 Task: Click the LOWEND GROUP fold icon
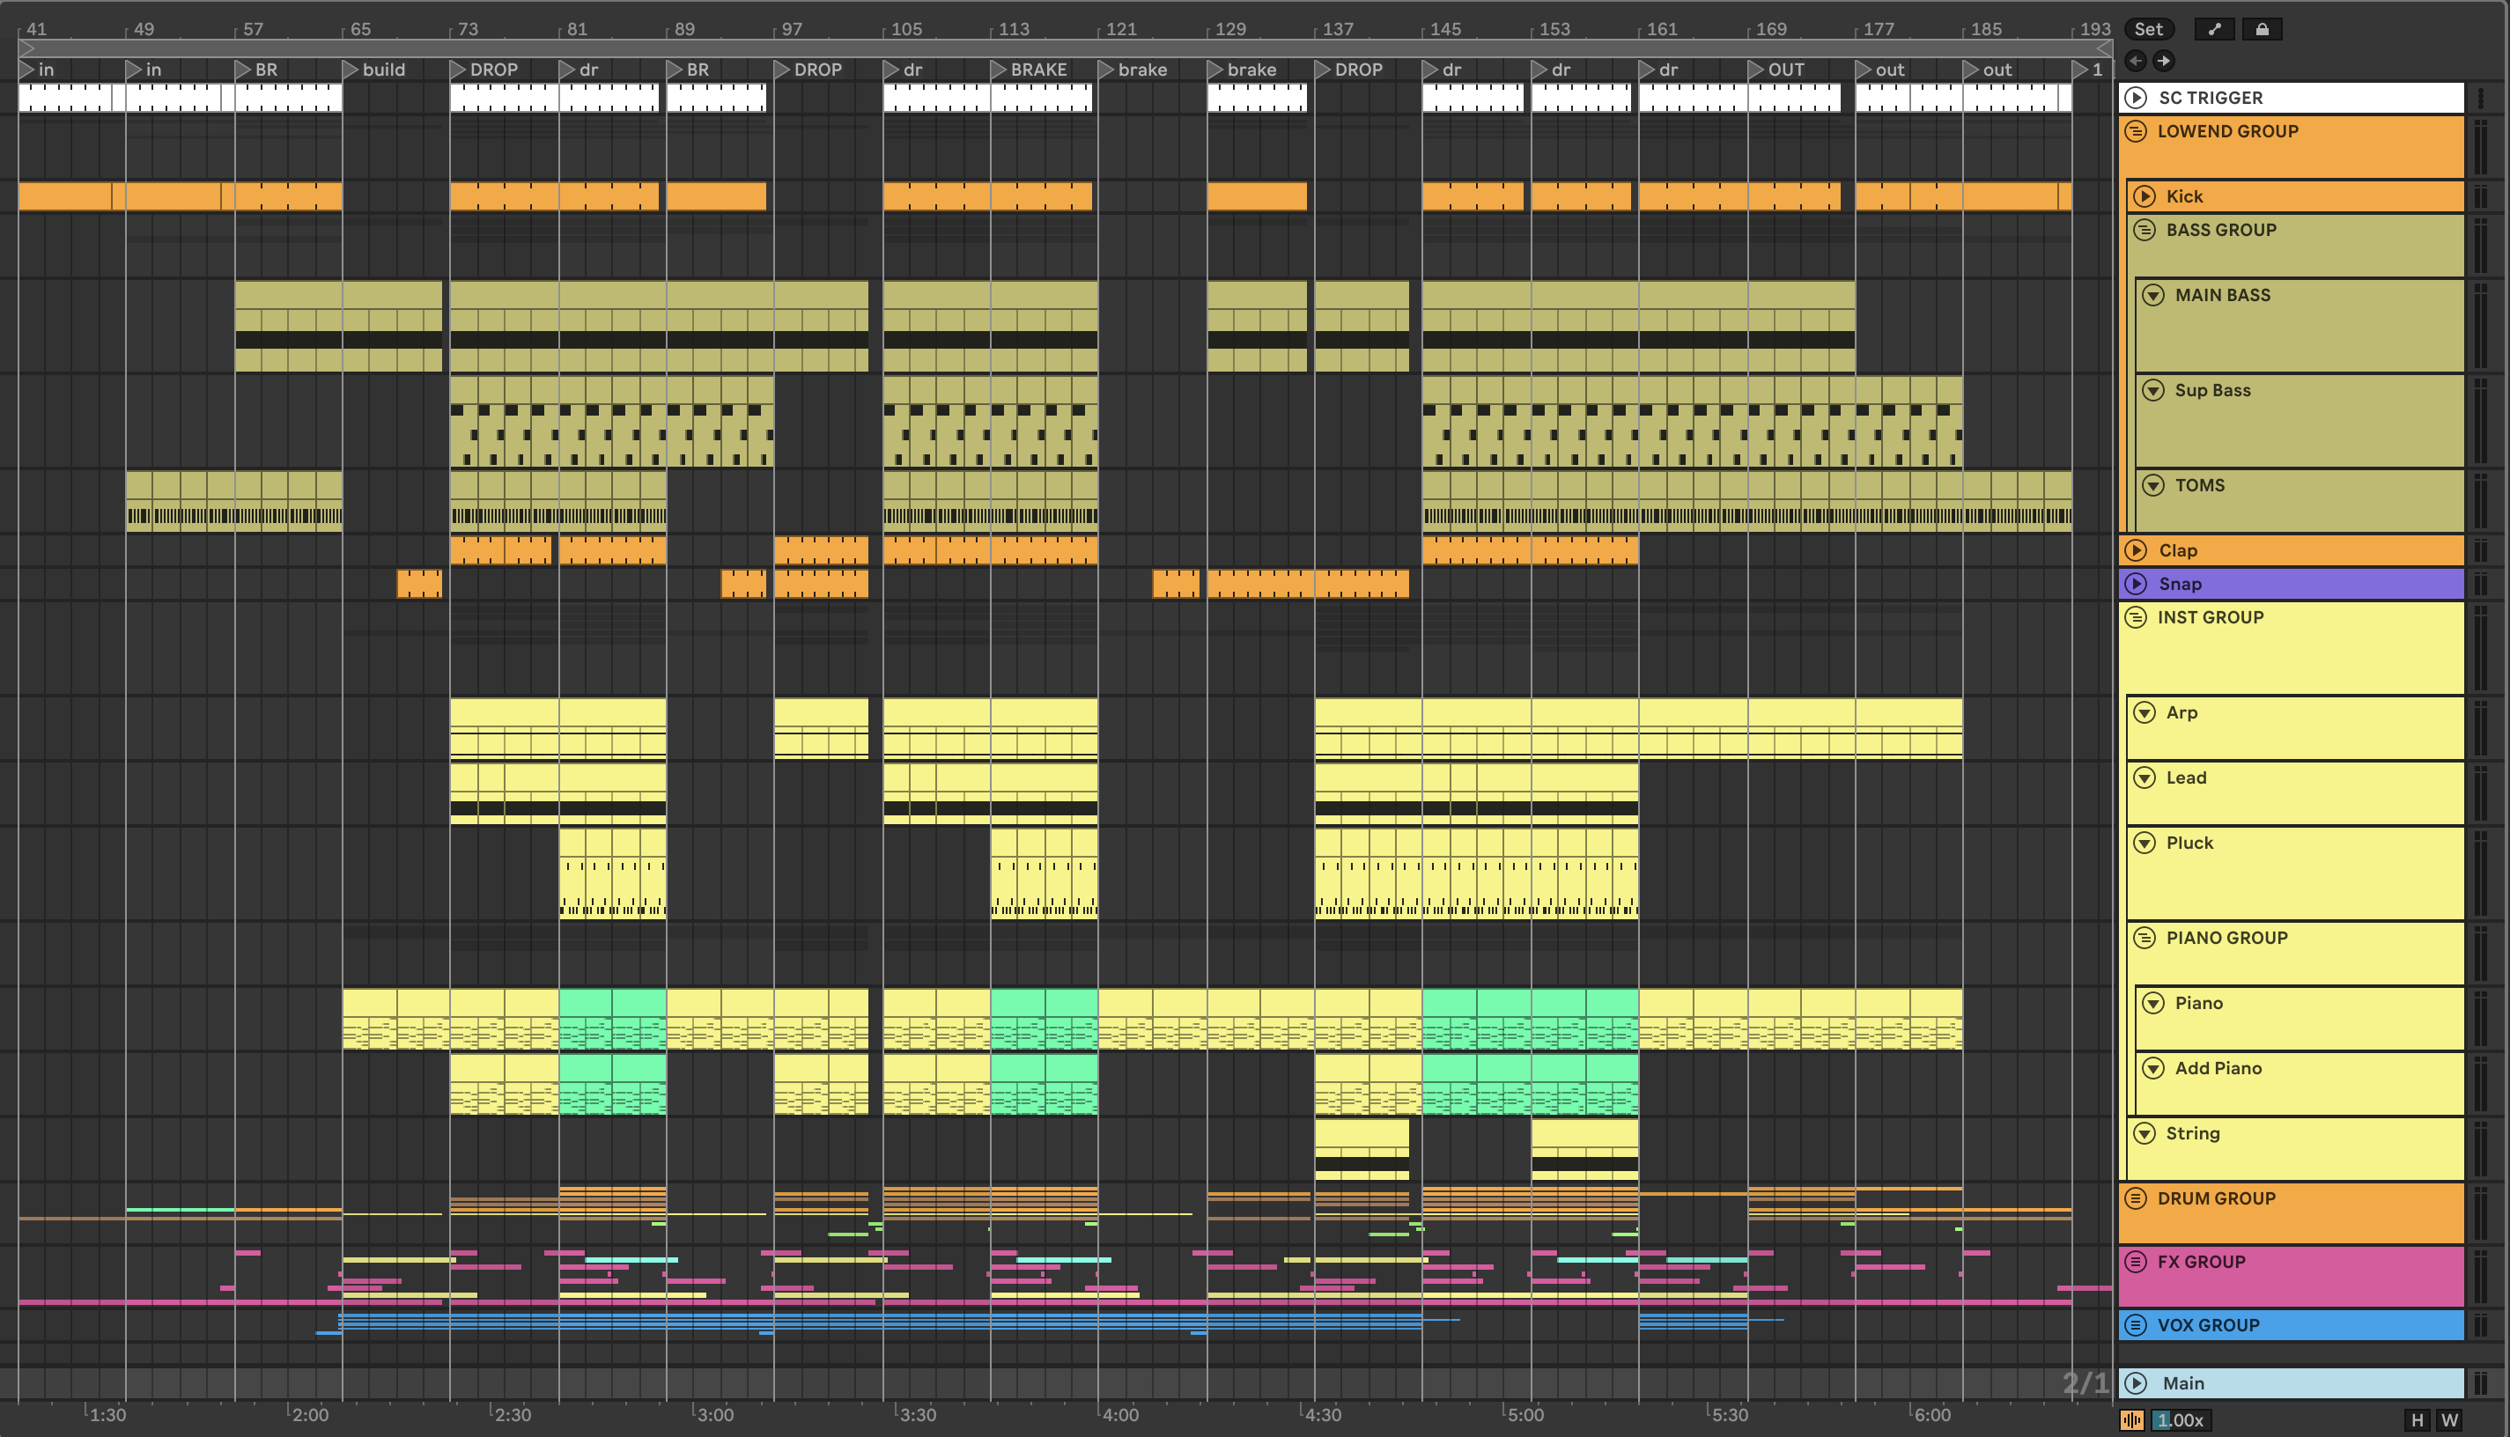[2136, 131]
